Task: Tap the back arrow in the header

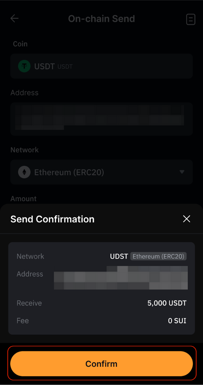Action: [15, 18]
